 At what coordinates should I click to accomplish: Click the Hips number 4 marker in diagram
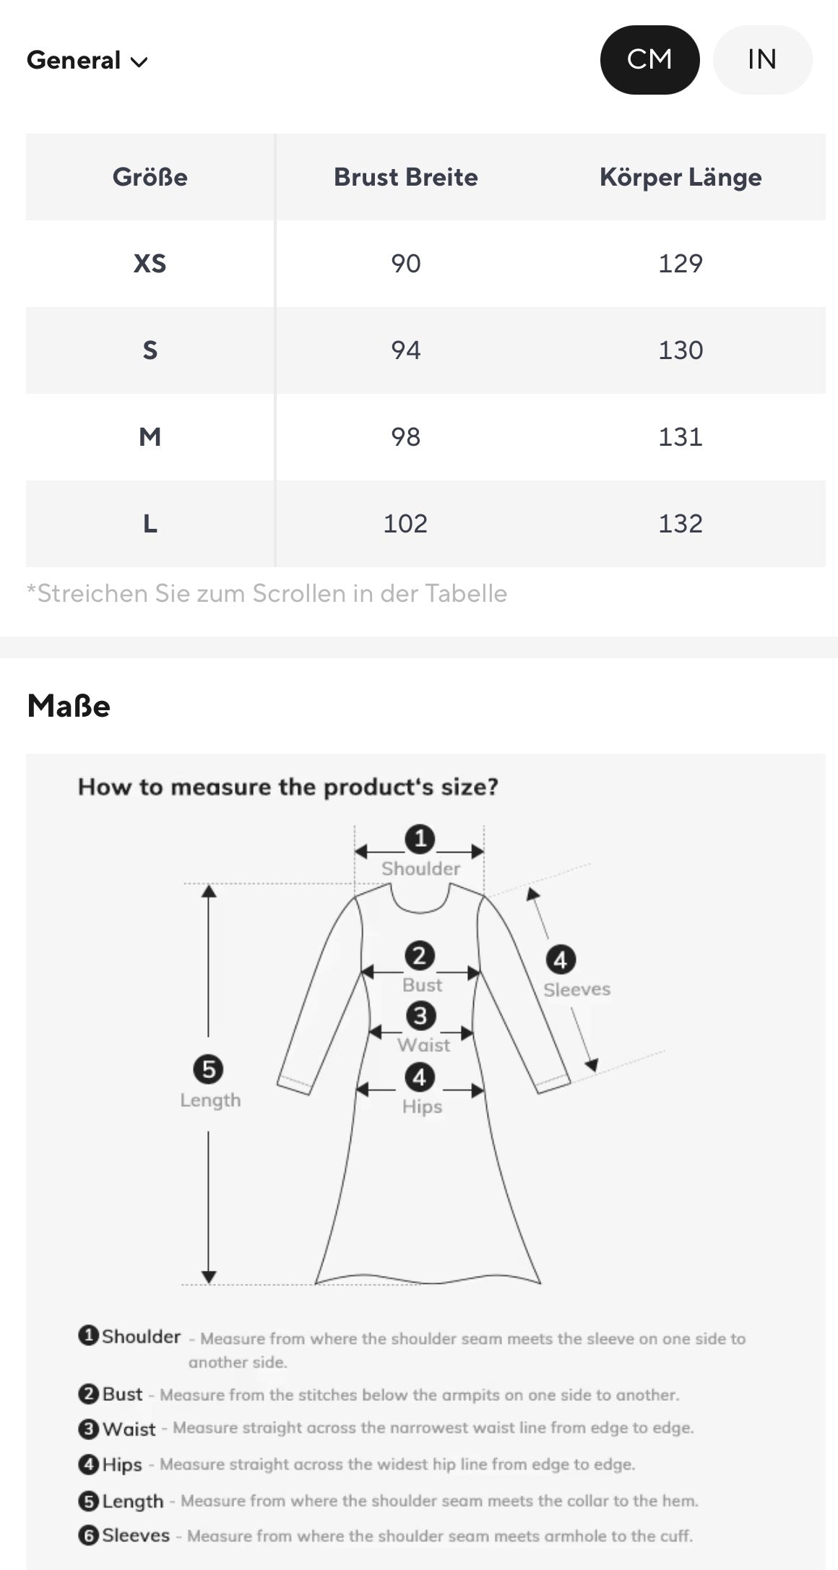pyautogui.click(x=420, y=1077)
